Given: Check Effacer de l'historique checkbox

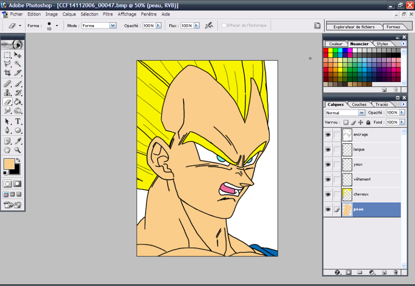Looking at the screenshot, I should click(x=224, y=26).
